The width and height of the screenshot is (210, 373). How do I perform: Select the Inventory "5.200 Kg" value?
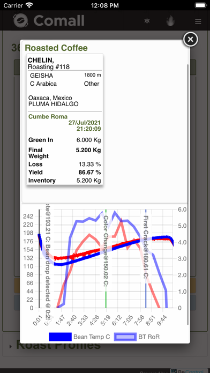89,180
